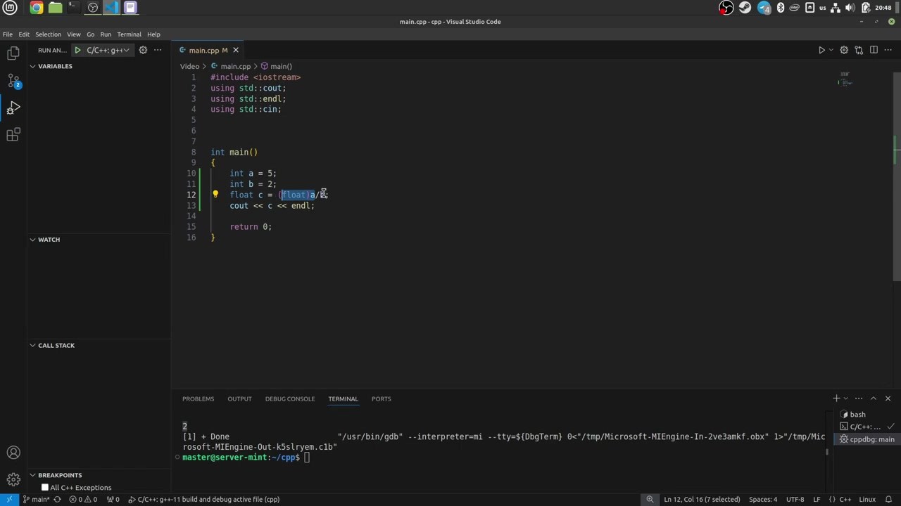Open the new terminal profile dropdown arrow
This screenshot has width=901, height=506.
[845, 398]
